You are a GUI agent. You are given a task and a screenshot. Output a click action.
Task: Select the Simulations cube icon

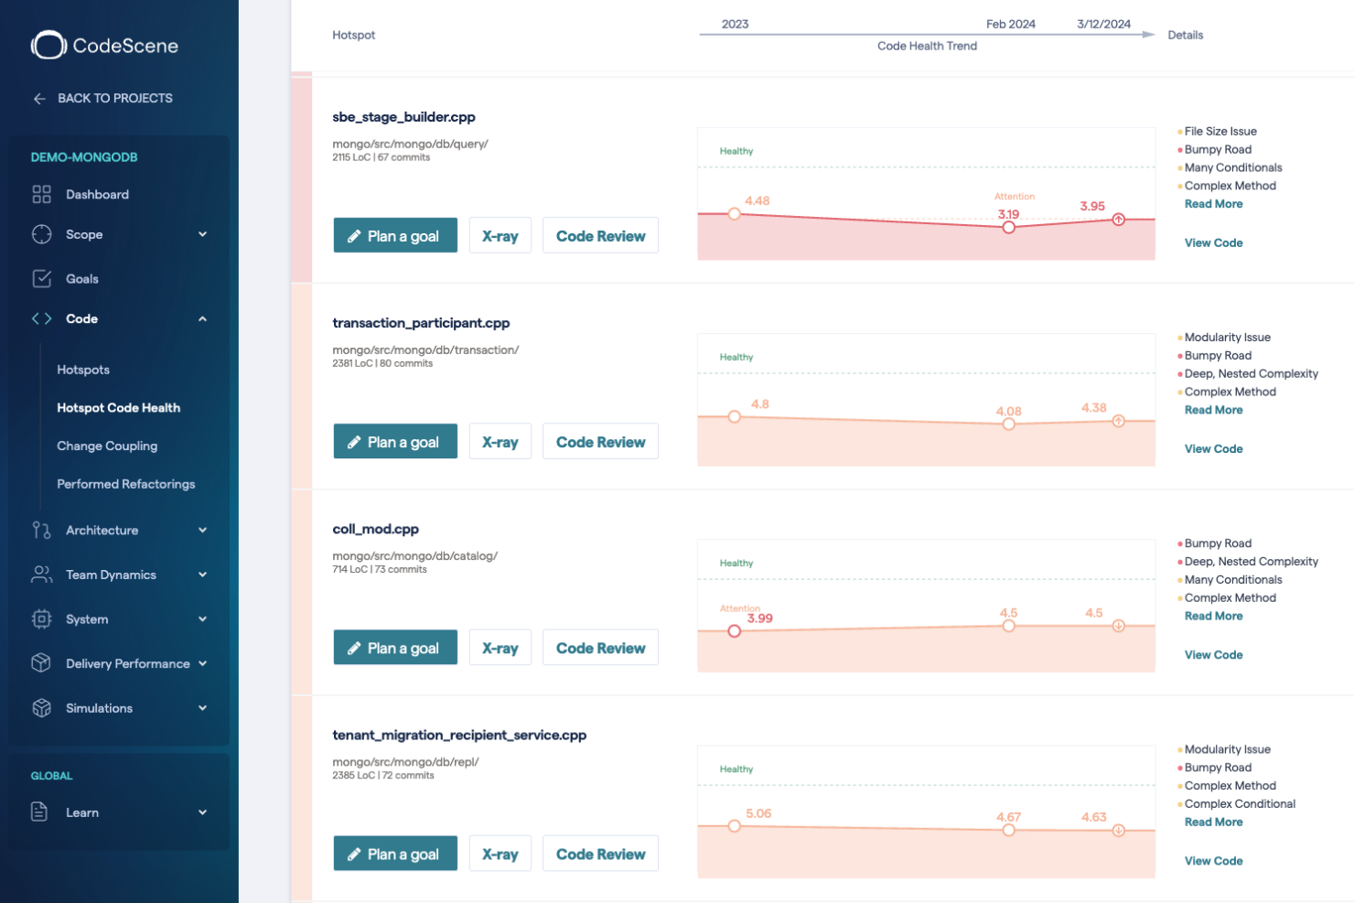click(x=40, y=707)
